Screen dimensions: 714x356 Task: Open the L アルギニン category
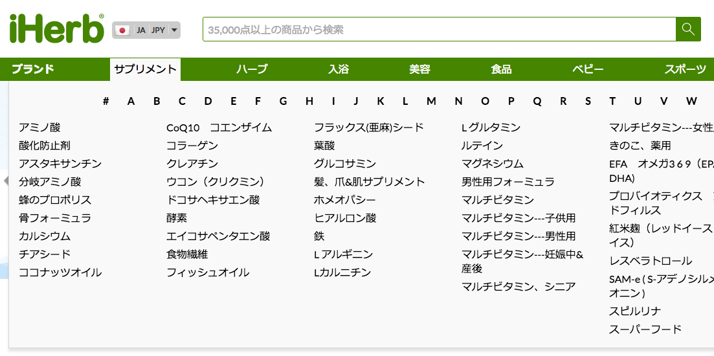(343, 254)
